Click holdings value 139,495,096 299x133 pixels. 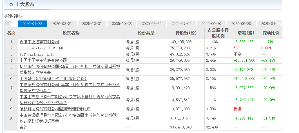pyautogui.click(x=180, y=42)
